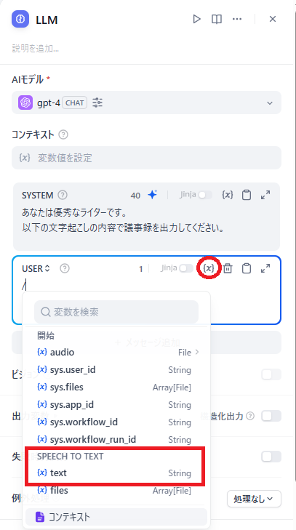
Task: Toggle Jinja switch in SYSTEM prompt
Action: click(205, 195)
